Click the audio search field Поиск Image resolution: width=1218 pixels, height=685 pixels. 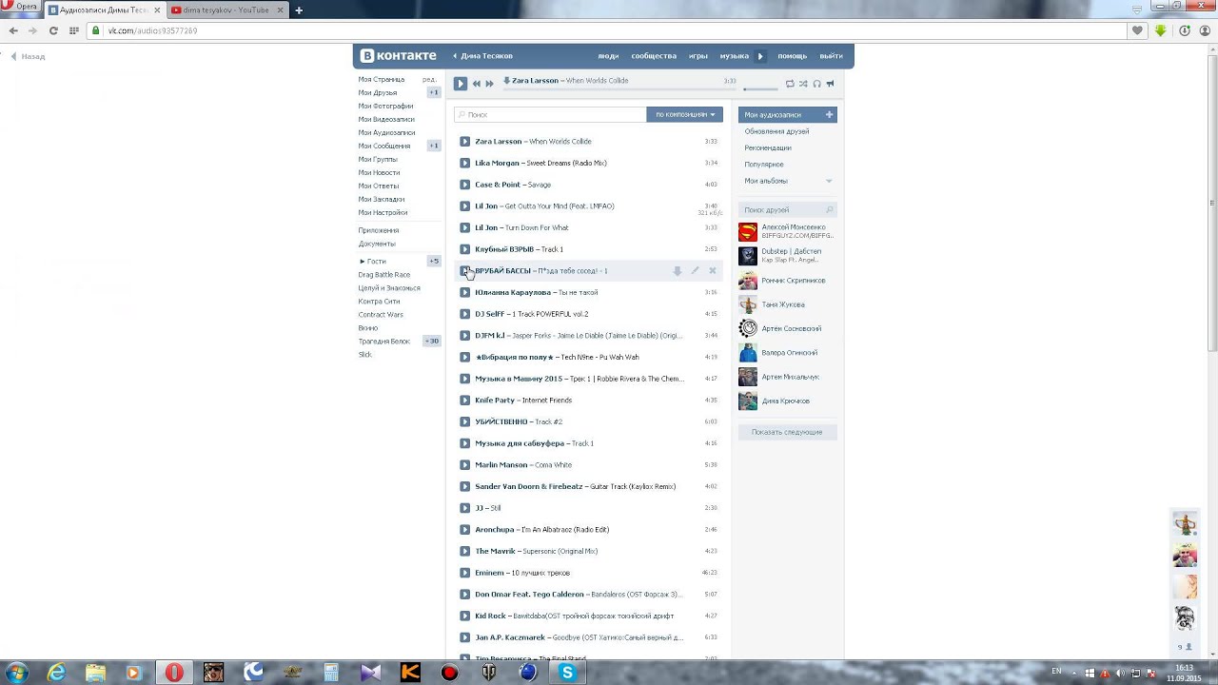click(x=550, y=114)
